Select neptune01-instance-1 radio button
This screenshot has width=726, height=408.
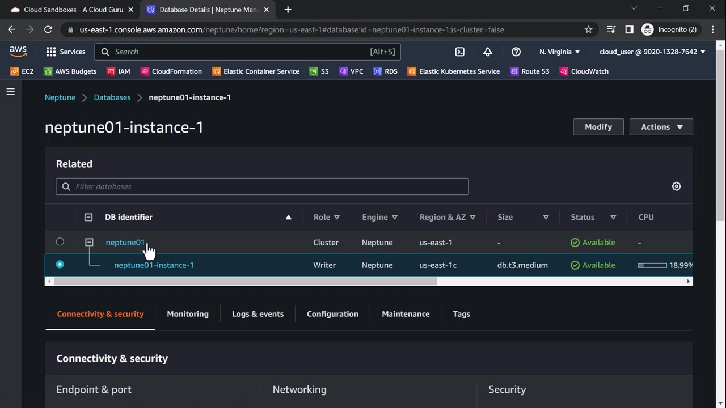click(60, 265)
